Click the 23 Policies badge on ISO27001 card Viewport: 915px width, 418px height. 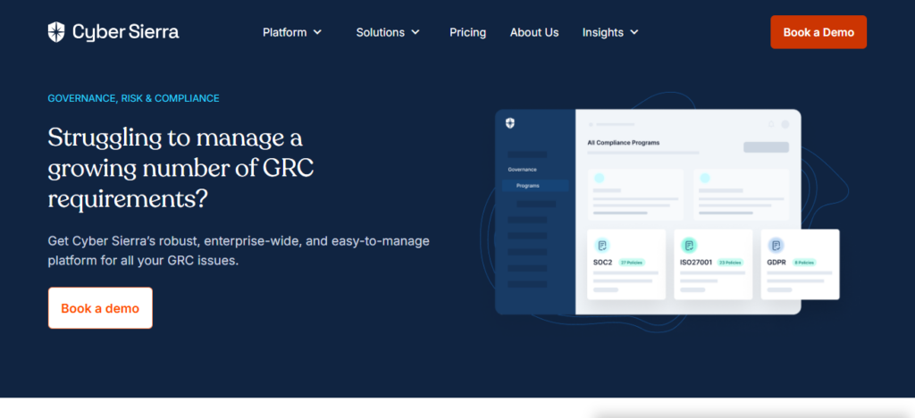730,263
